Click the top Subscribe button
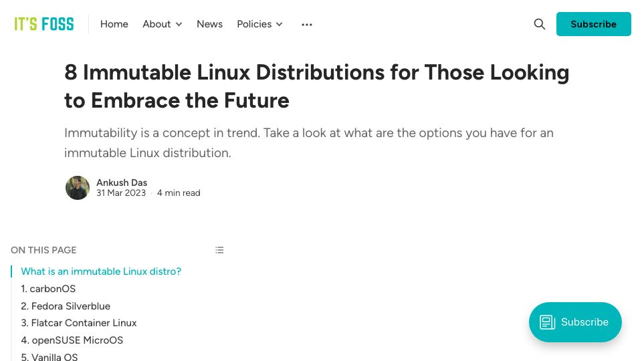The width and height of the screenshot is (642, 361). click(593, 24)
